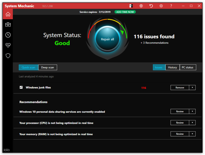Open the Toolbox briefcase icon
The image size is (205, 155).
(x=8, y=24)
